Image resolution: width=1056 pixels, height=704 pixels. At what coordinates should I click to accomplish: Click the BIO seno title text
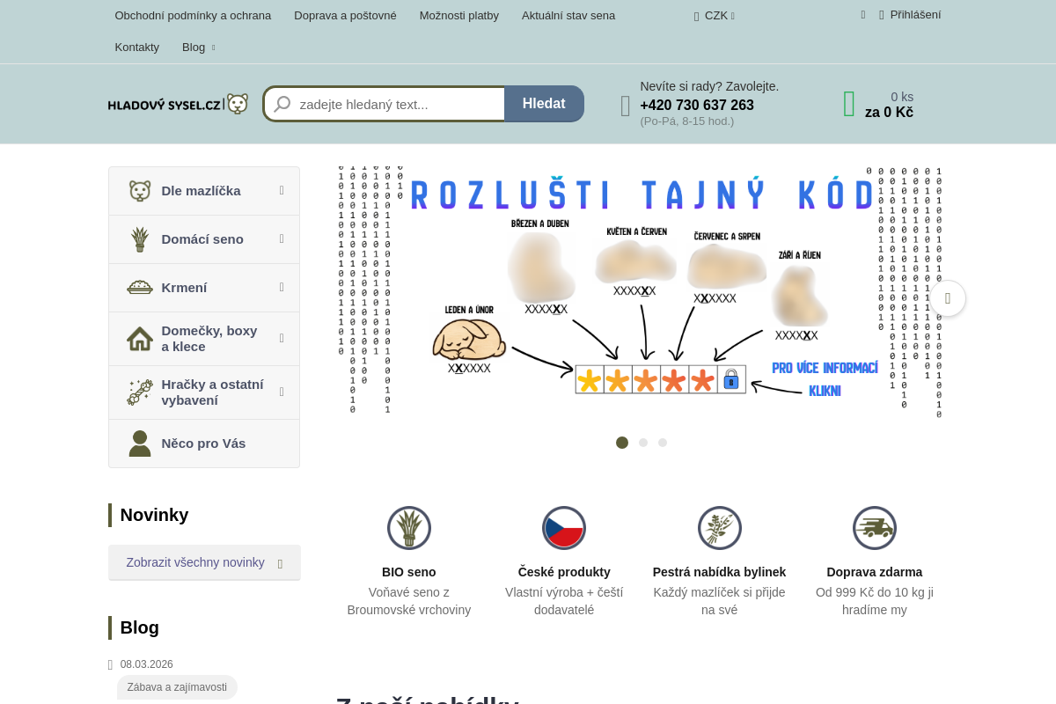pos(409,572)
